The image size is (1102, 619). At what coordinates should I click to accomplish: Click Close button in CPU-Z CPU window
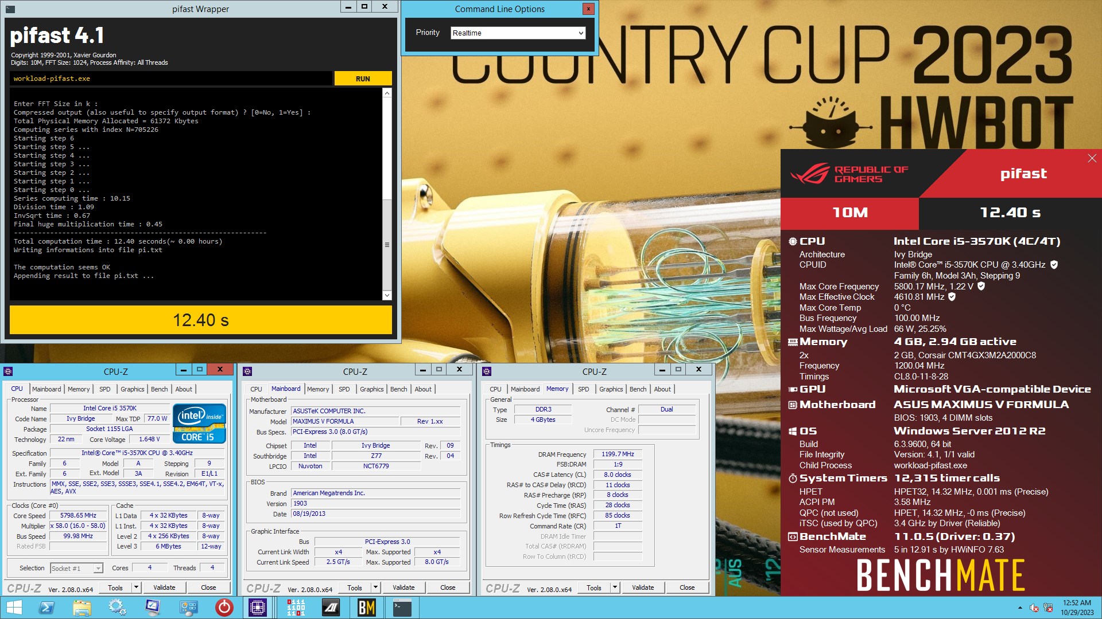coord(208,587)
